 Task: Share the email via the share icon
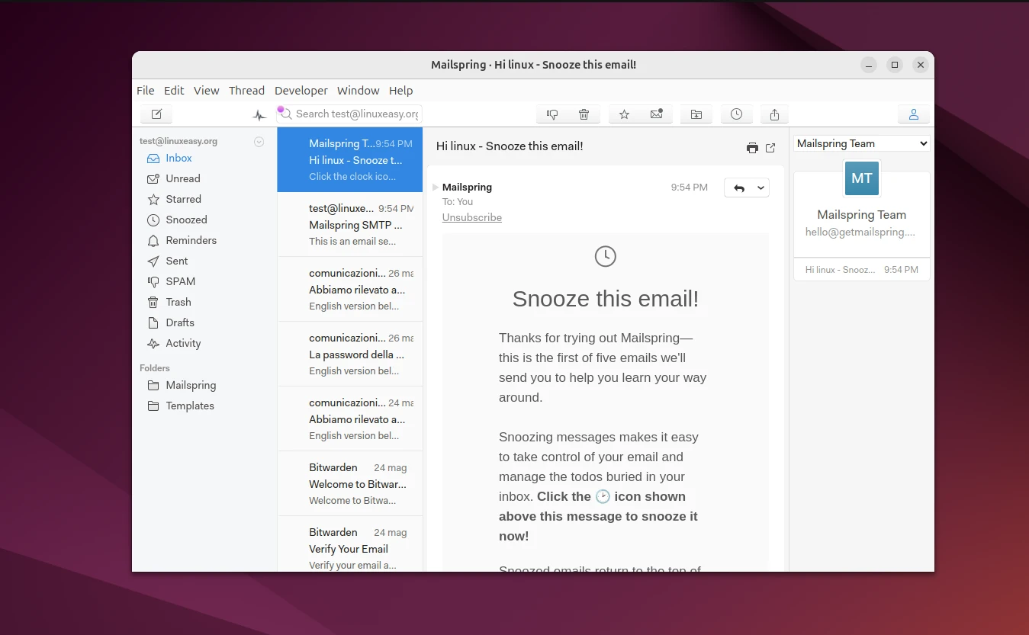click(774, 114)
